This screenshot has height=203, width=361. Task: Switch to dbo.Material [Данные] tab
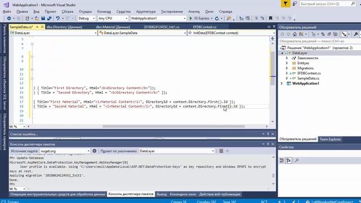113,27
